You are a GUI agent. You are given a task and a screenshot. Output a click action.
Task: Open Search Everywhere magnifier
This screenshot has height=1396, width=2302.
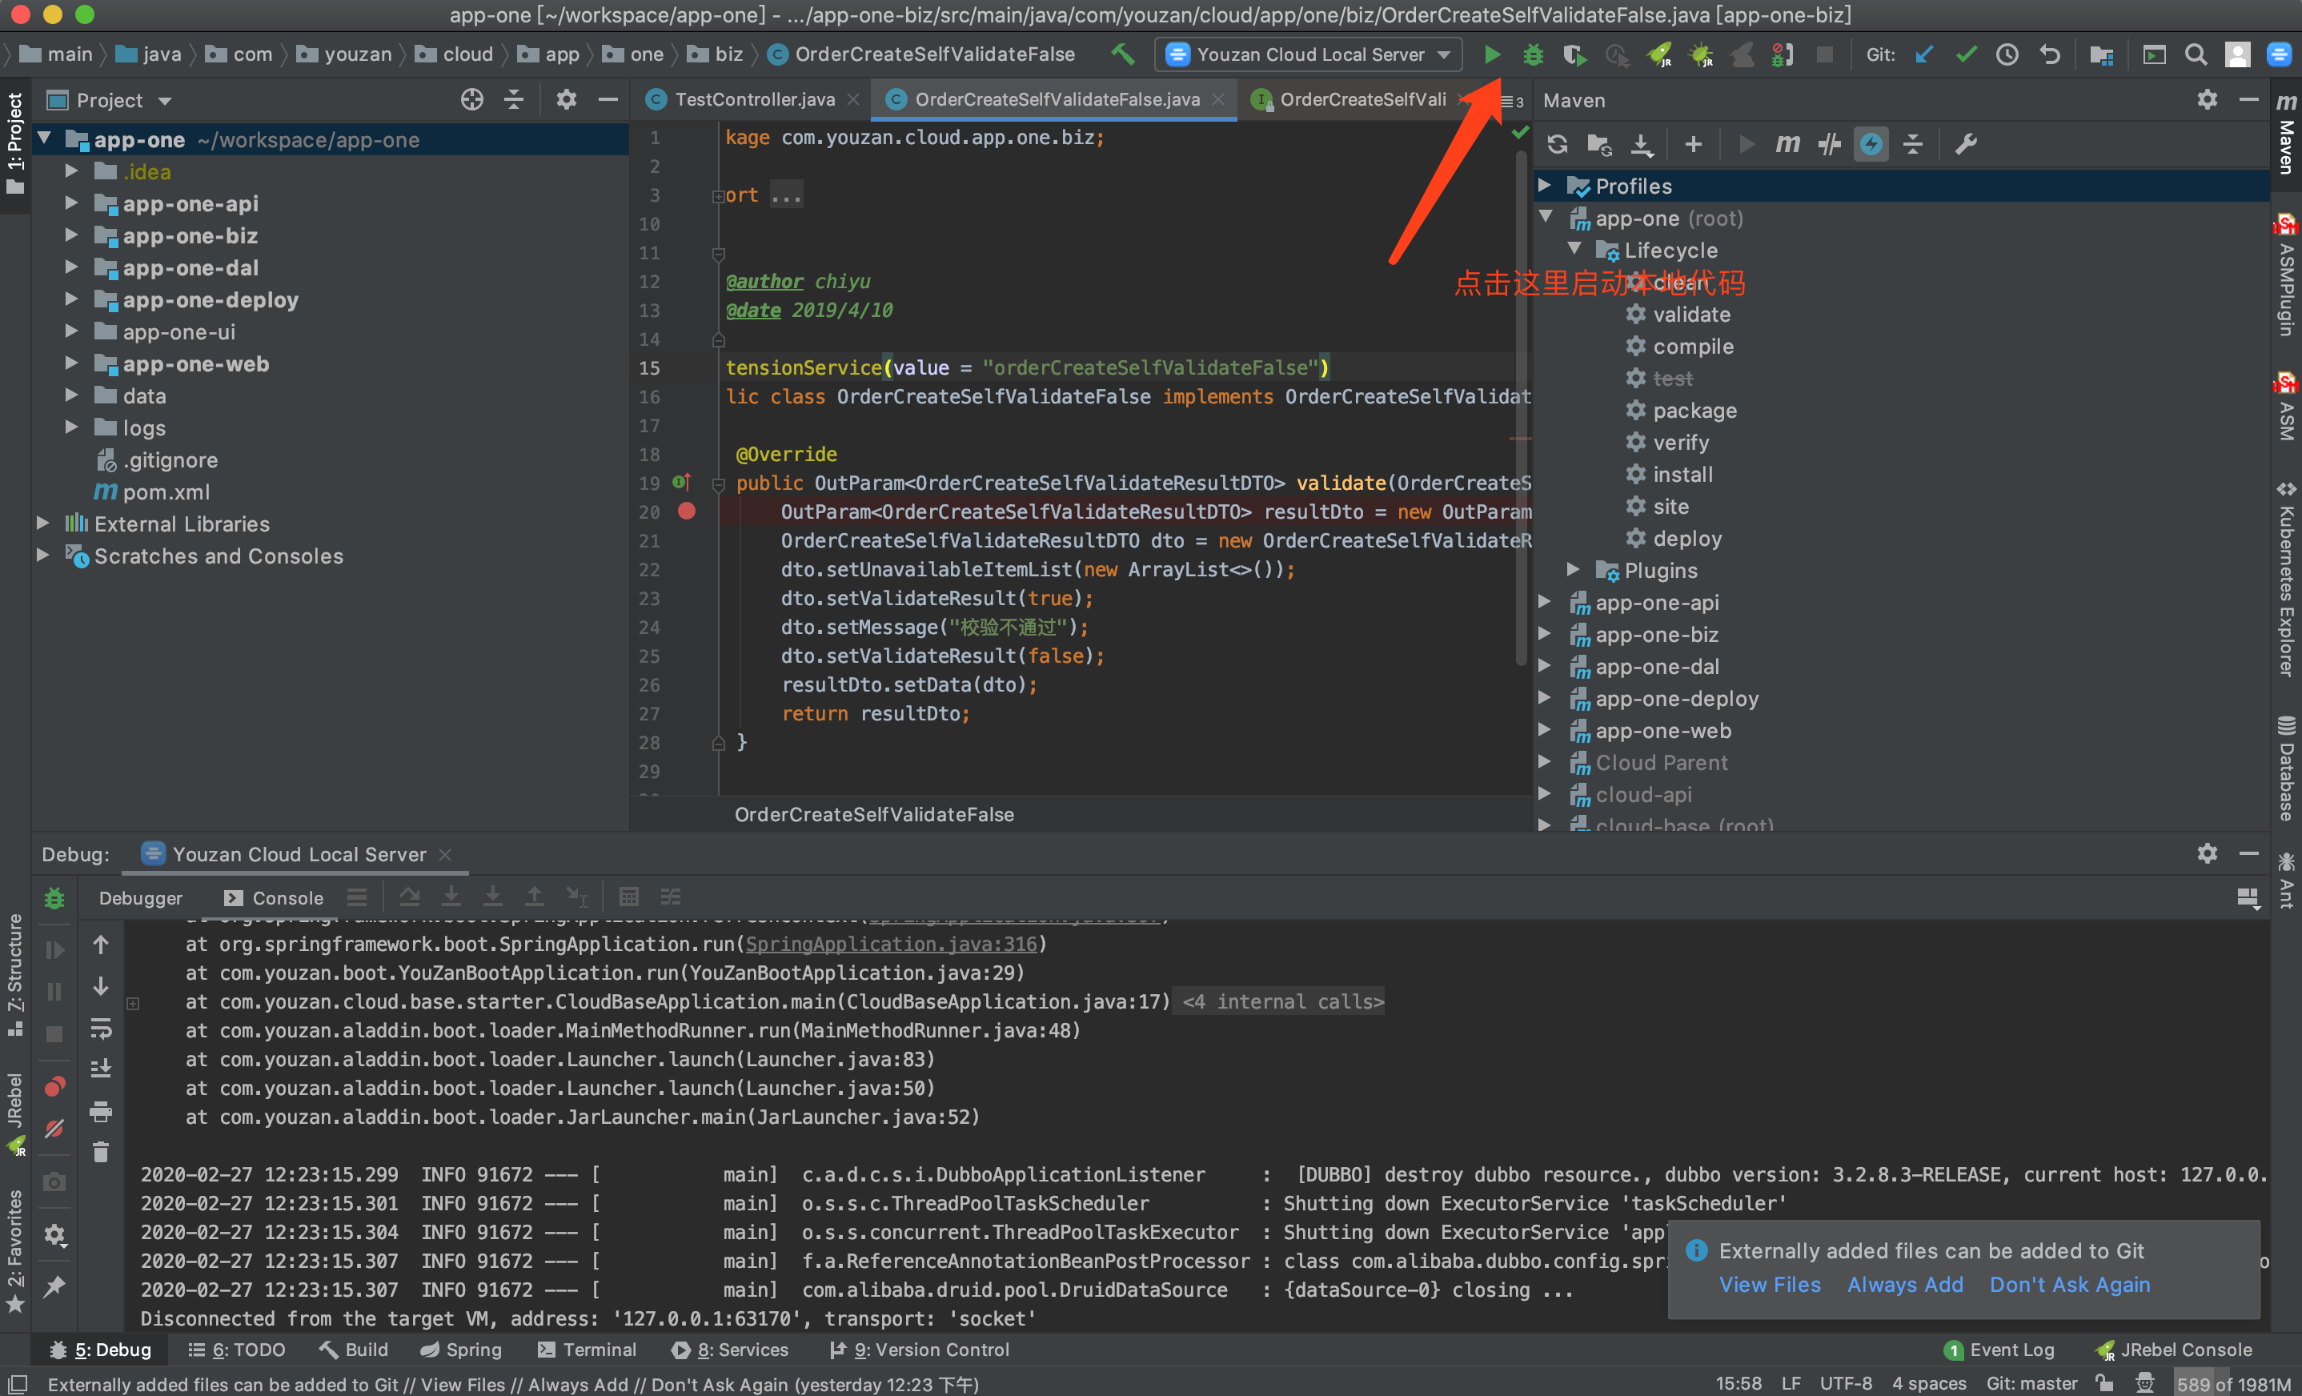pos(2196,54)
